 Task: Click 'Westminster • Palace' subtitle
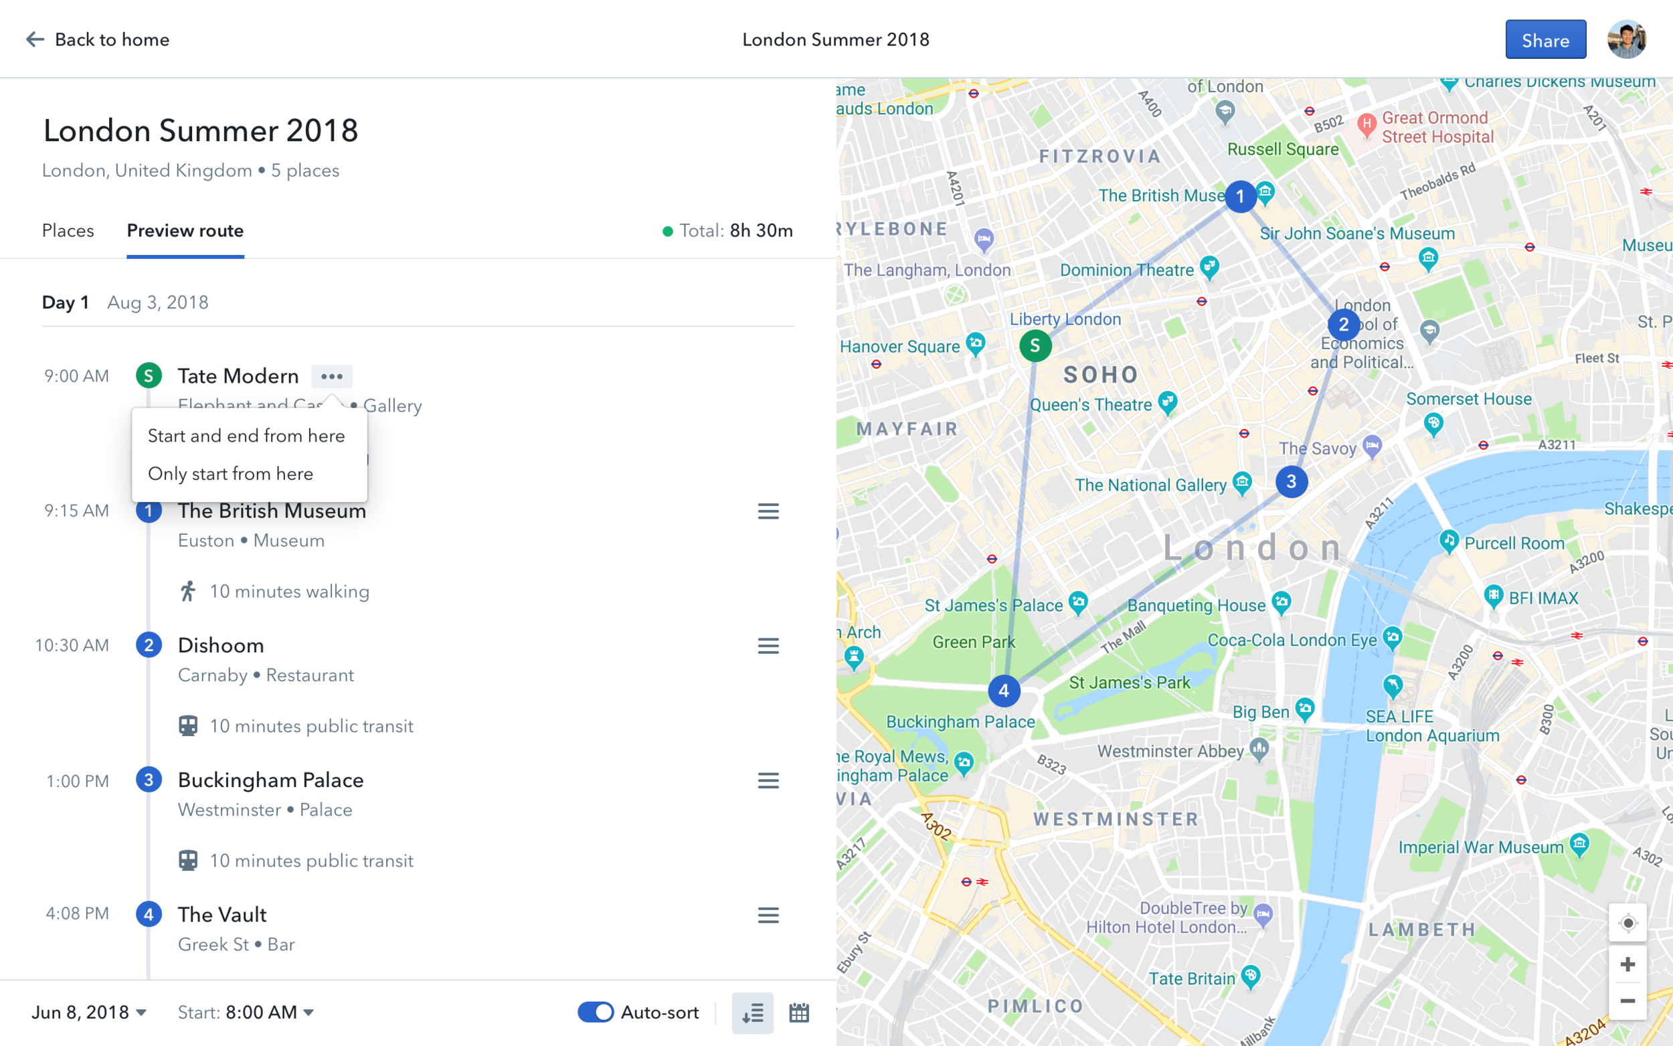pyautogui.click(x=265, y=810)
